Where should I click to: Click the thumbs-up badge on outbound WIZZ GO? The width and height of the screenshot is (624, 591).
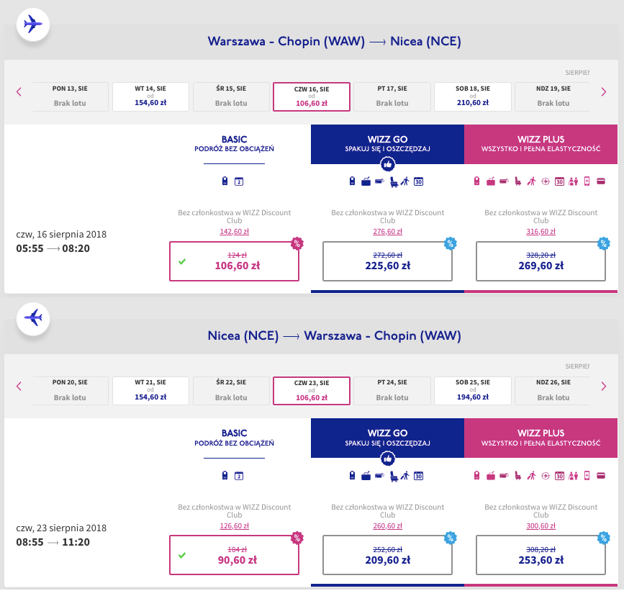tap(387, 163)
